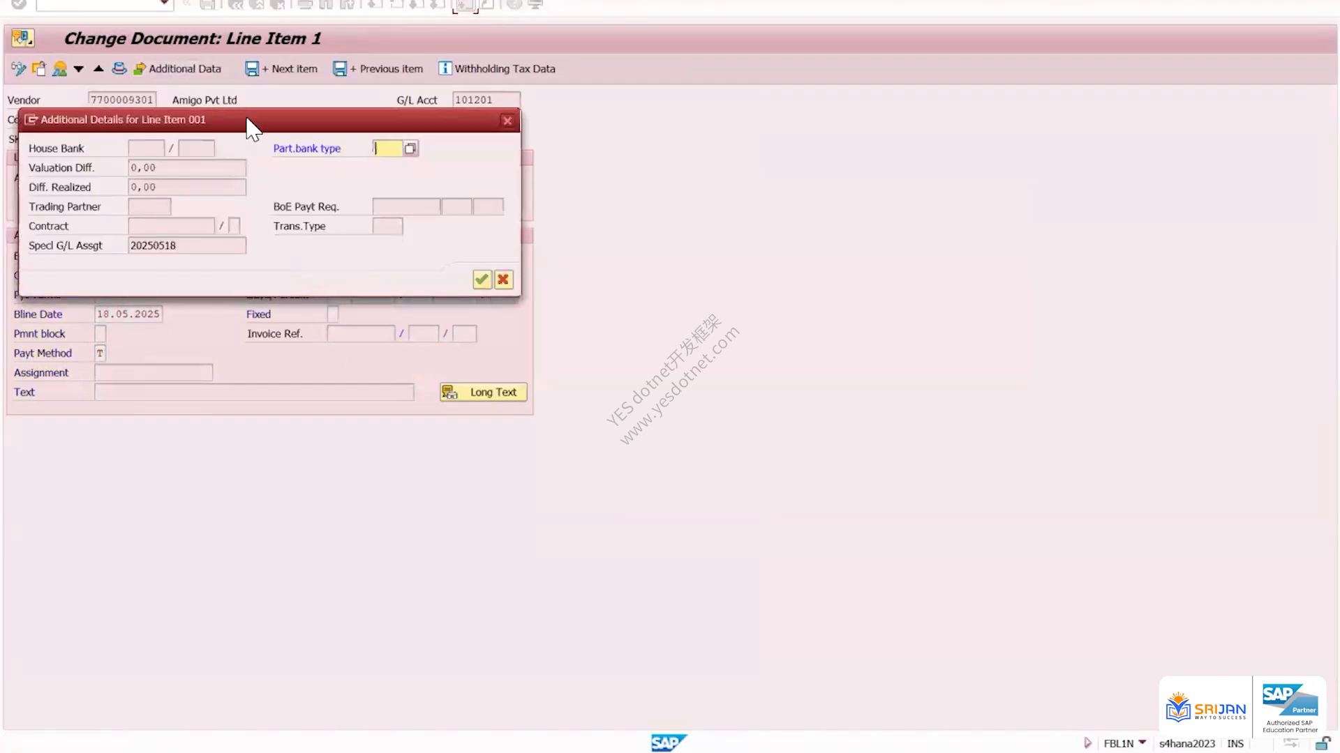Screen dimensions: 1340x753
Task: Click the Long Text button
Action: 483,393
